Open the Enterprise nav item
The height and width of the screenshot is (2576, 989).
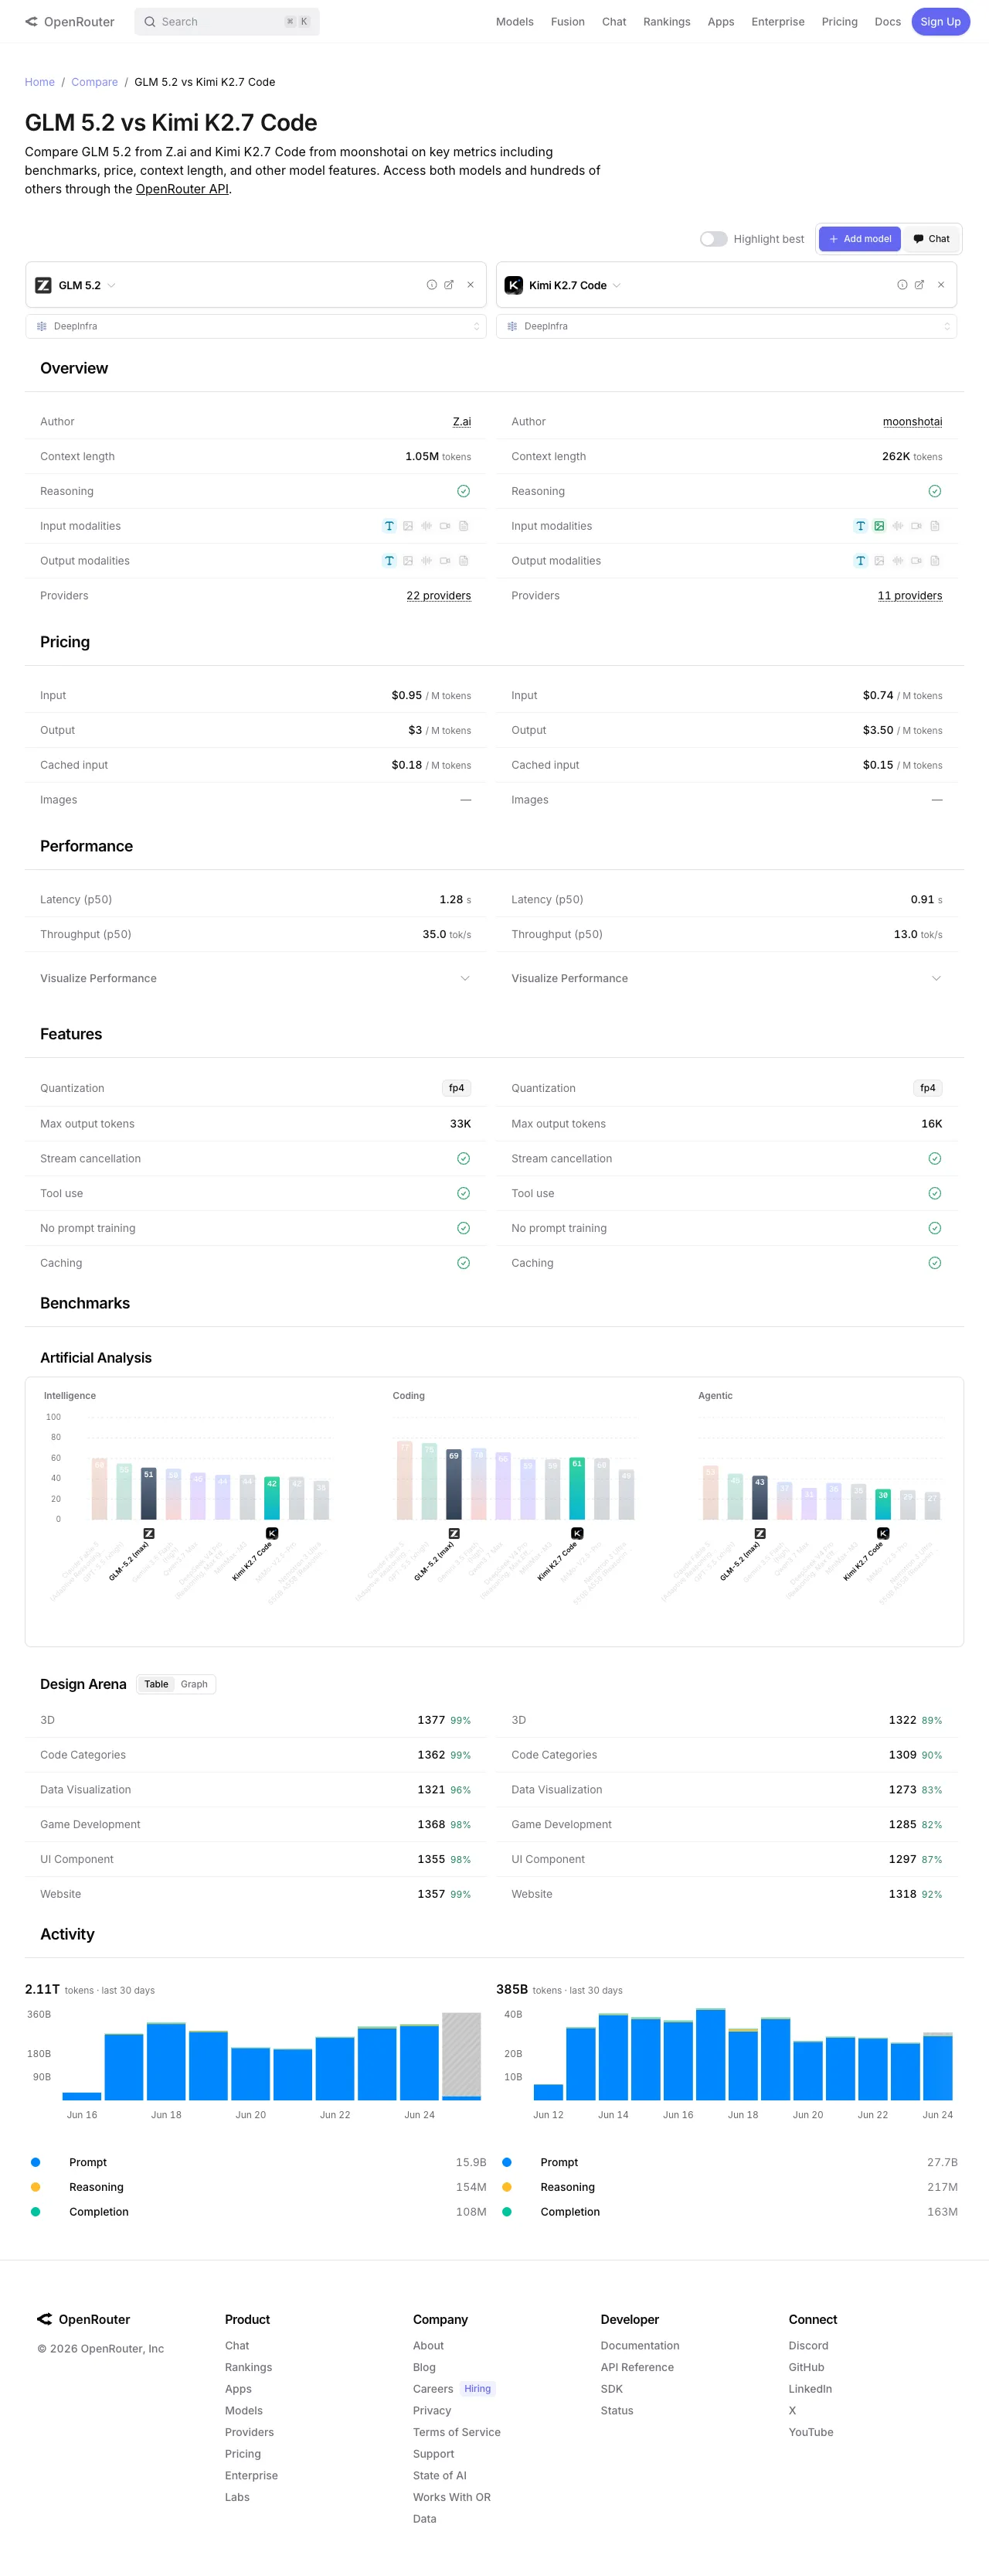[777, 22]
